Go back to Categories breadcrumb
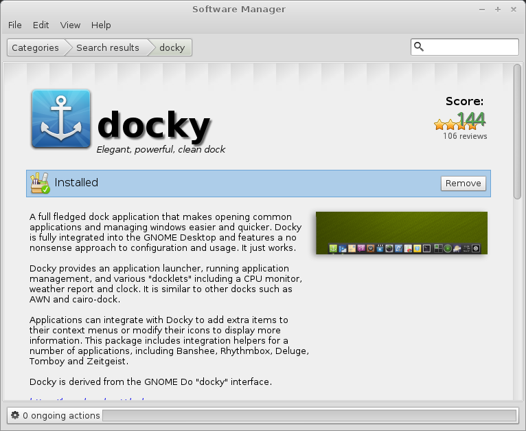Image resolution: width=526 pixels, height=431 pixels. pos(35,47)
